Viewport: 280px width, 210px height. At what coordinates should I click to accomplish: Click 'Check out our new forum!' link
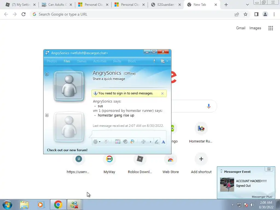67,150
